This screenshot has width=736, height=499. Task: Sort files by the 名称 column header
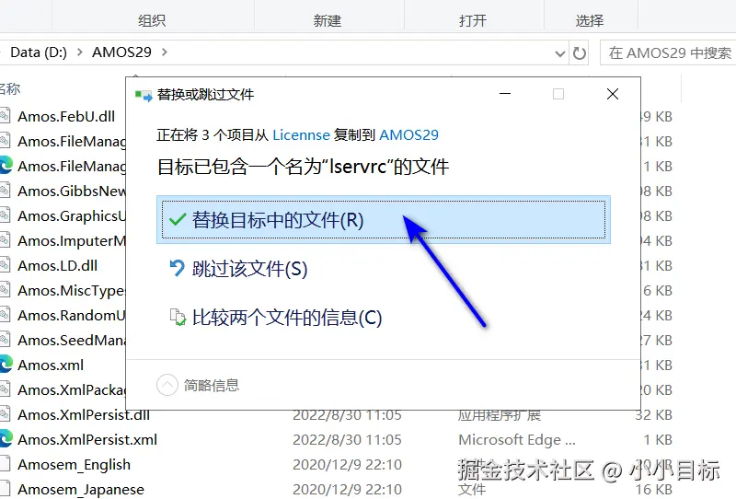pyautogui.click(x=9, y=88)
